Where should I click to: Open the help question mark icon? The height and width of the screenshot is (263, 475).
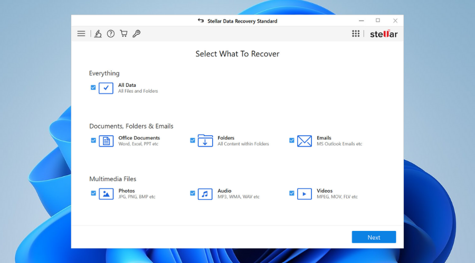click(111, 34)
